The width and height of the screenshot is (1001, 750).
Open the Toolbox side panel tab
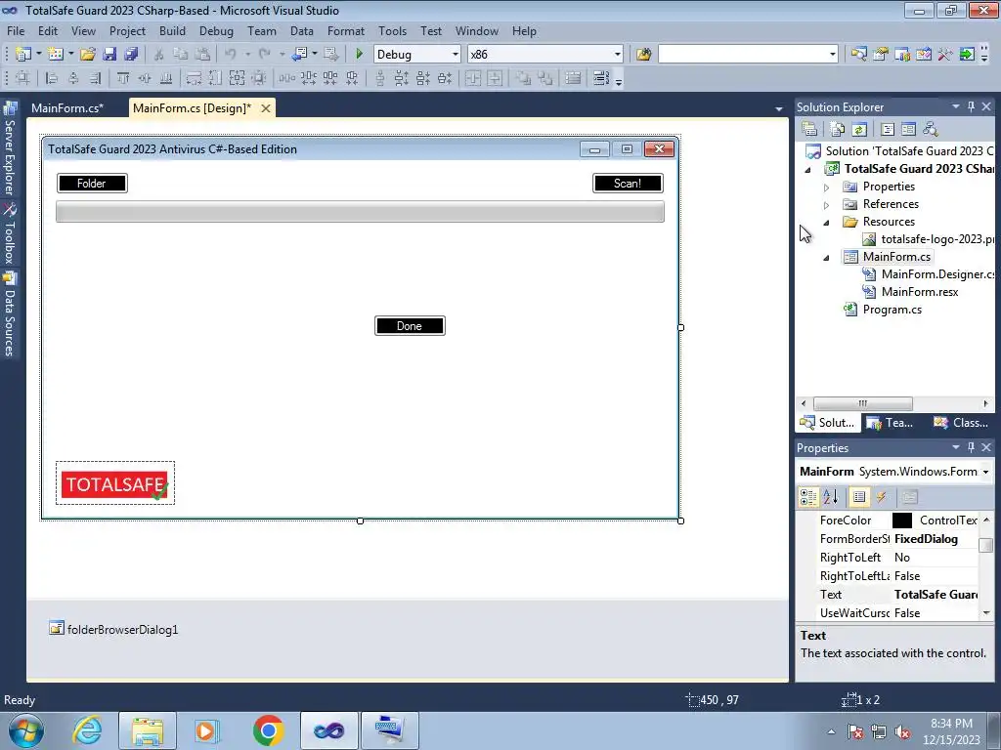pyautogui.click(x=9, y=234)
